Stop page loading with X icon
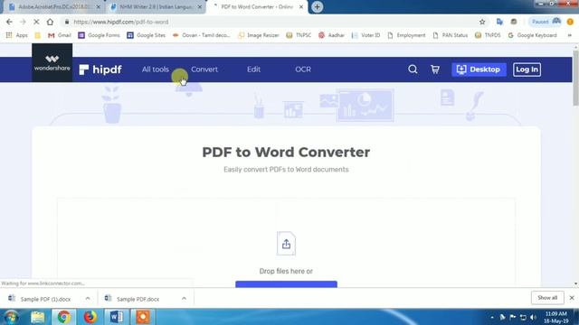Image resolution: width=579 pixels, height=325 pixels. tap(36, 22)
